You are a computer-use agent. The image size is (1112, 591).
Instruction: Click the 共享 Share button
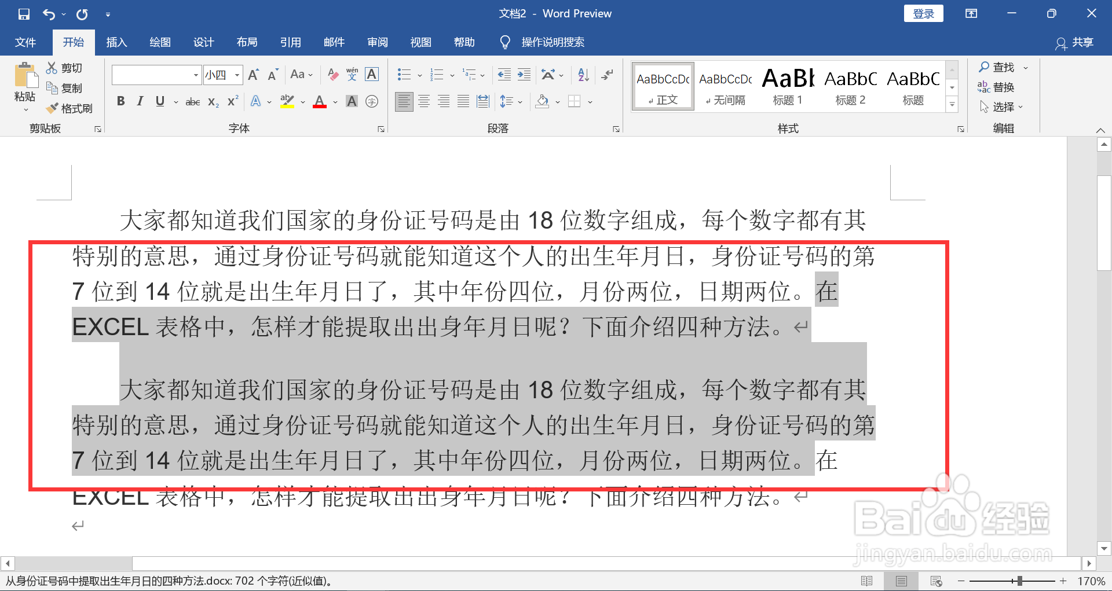[1074, 42]
